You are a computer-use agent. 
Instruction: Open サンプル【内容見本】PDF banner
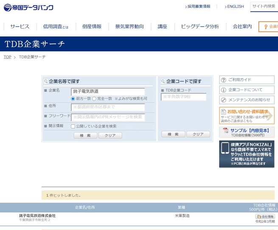click(247, 132)
